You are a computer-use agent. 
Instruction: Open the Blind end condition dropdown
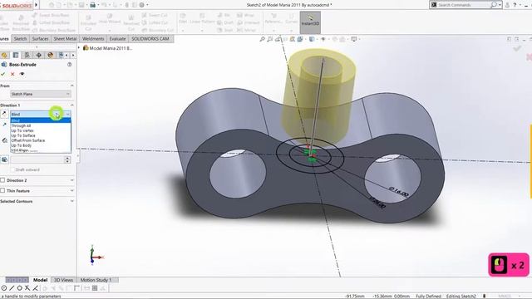tap(41, 115)
